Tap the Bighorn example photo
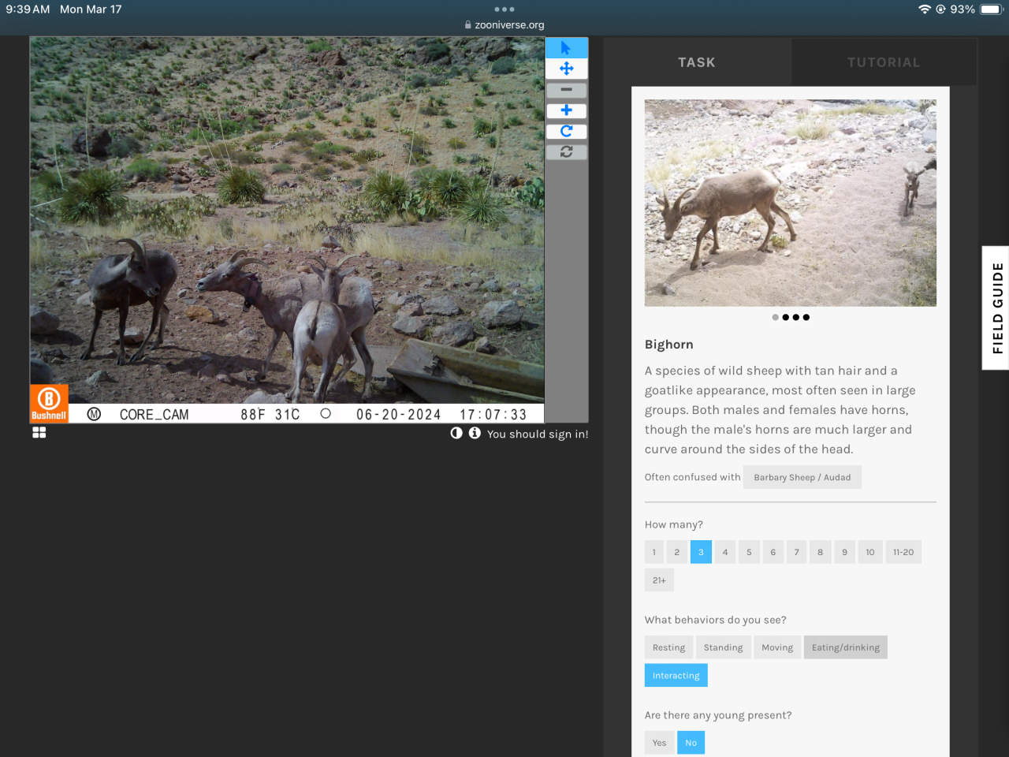The image size is (1009, 757). click(791, 203)
